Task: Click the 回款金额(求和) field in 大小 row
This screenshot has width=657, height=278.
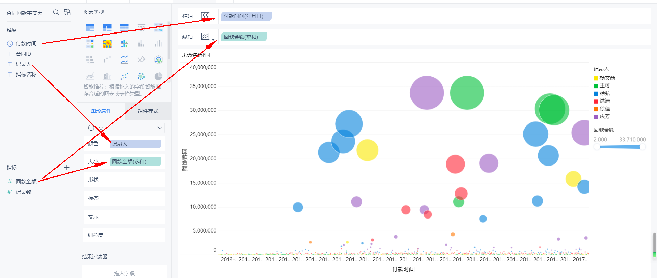Action: click(x=135, y=161)
